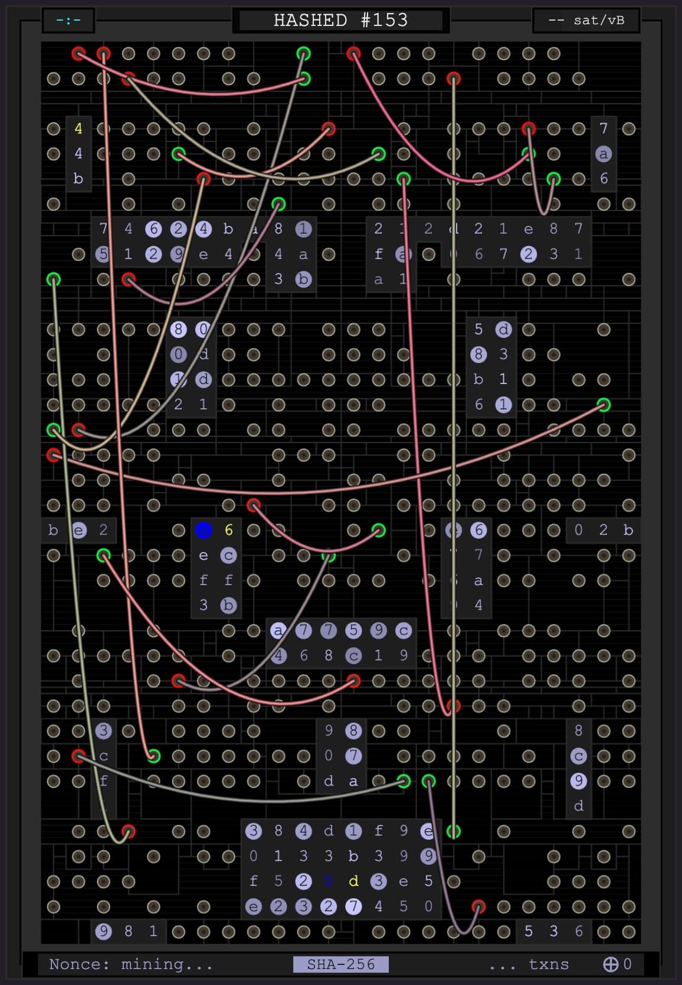Screen dimensions: 682x985
Task: Click the '-- sat/vB' fee display
Action: pos(586,21)
